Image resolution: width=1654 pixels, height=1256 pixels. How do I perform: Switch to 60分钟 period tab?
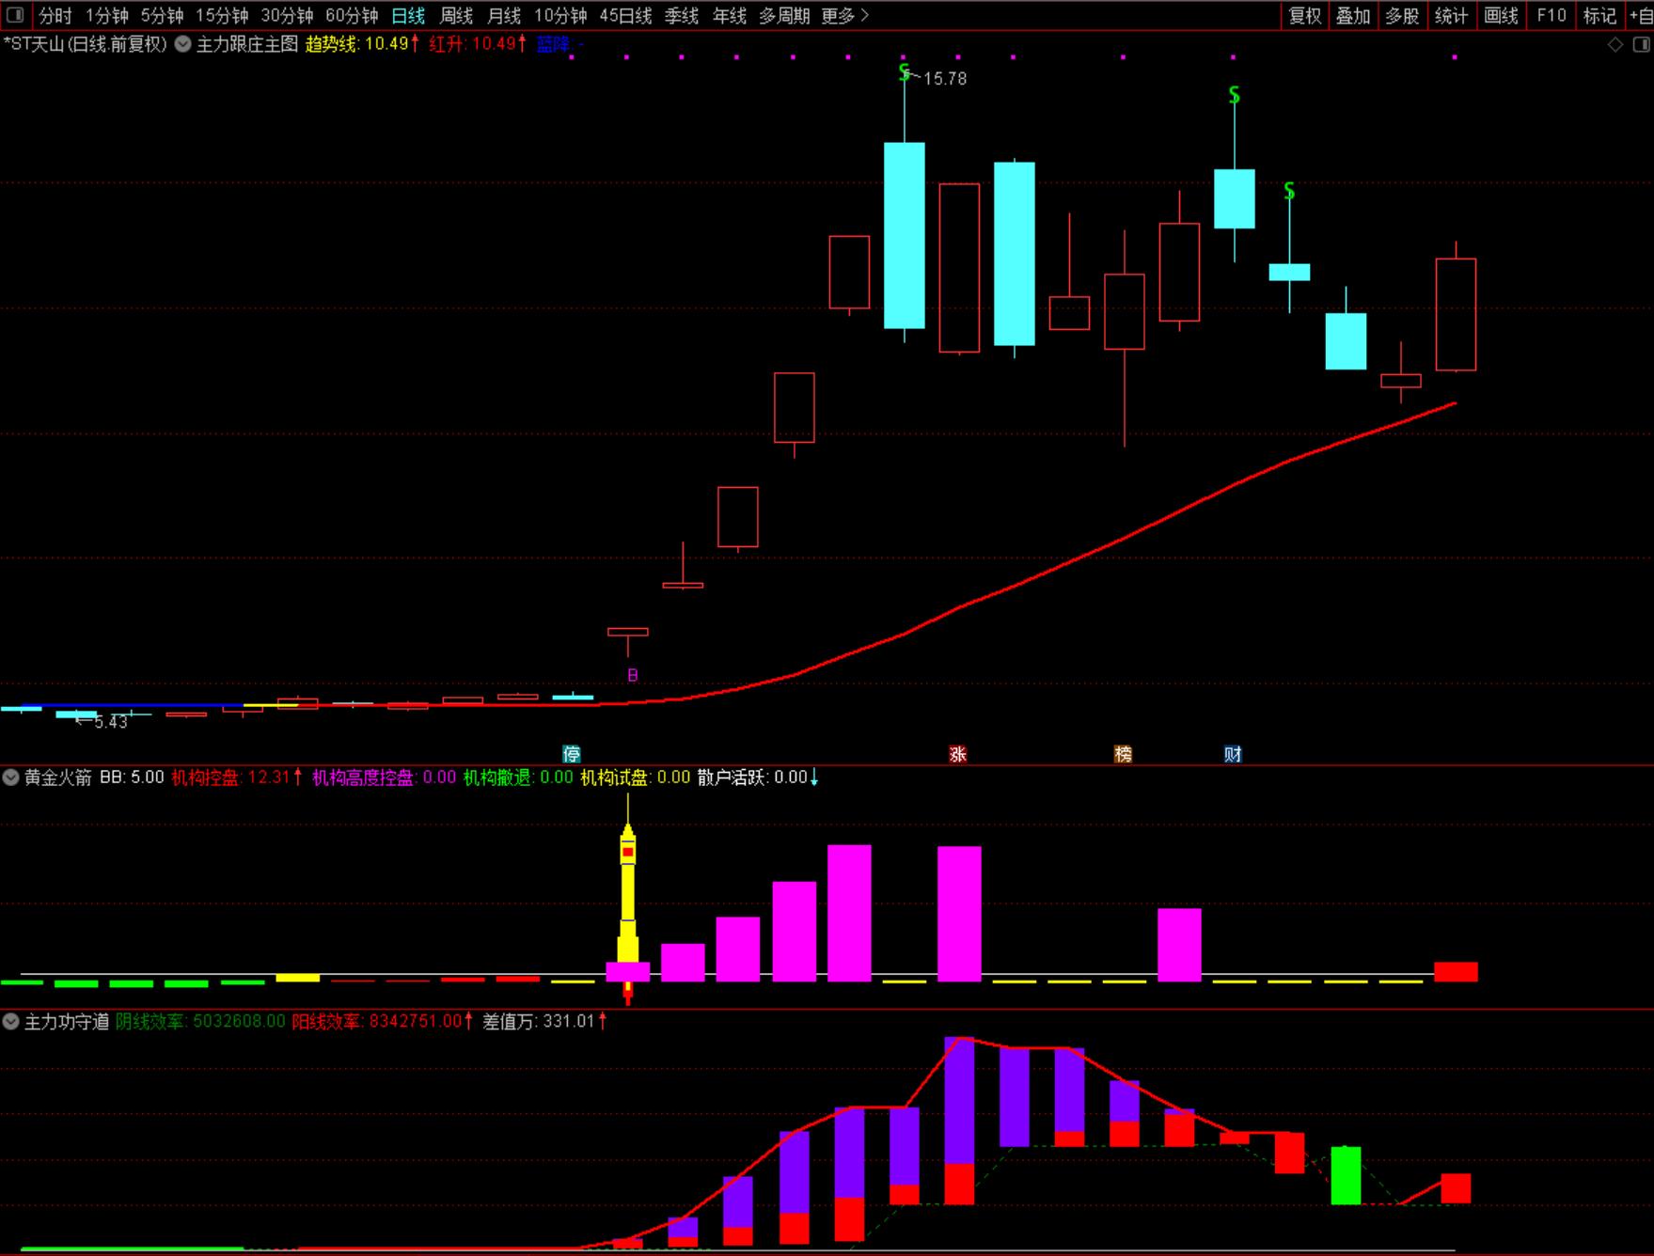[x=352, y=16]
